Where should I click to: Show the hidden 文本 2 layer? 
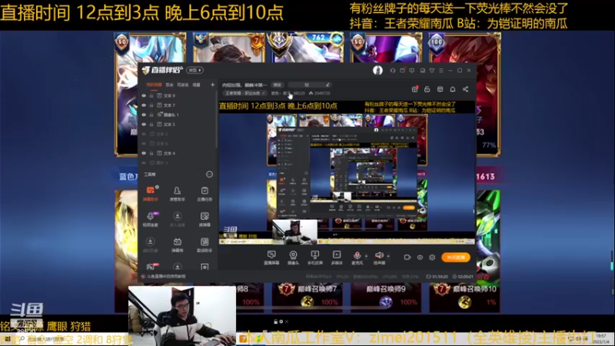pyautogui.click(x=144, y=134)
